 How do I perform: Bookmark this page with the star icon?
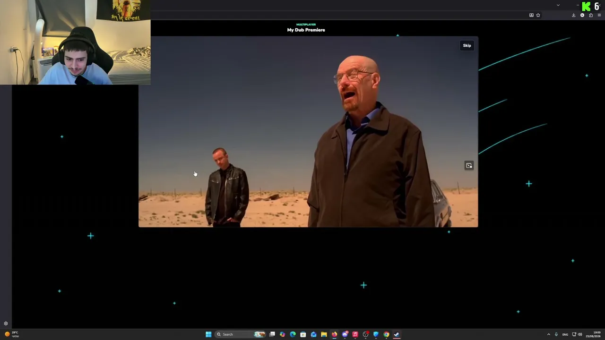538,15
